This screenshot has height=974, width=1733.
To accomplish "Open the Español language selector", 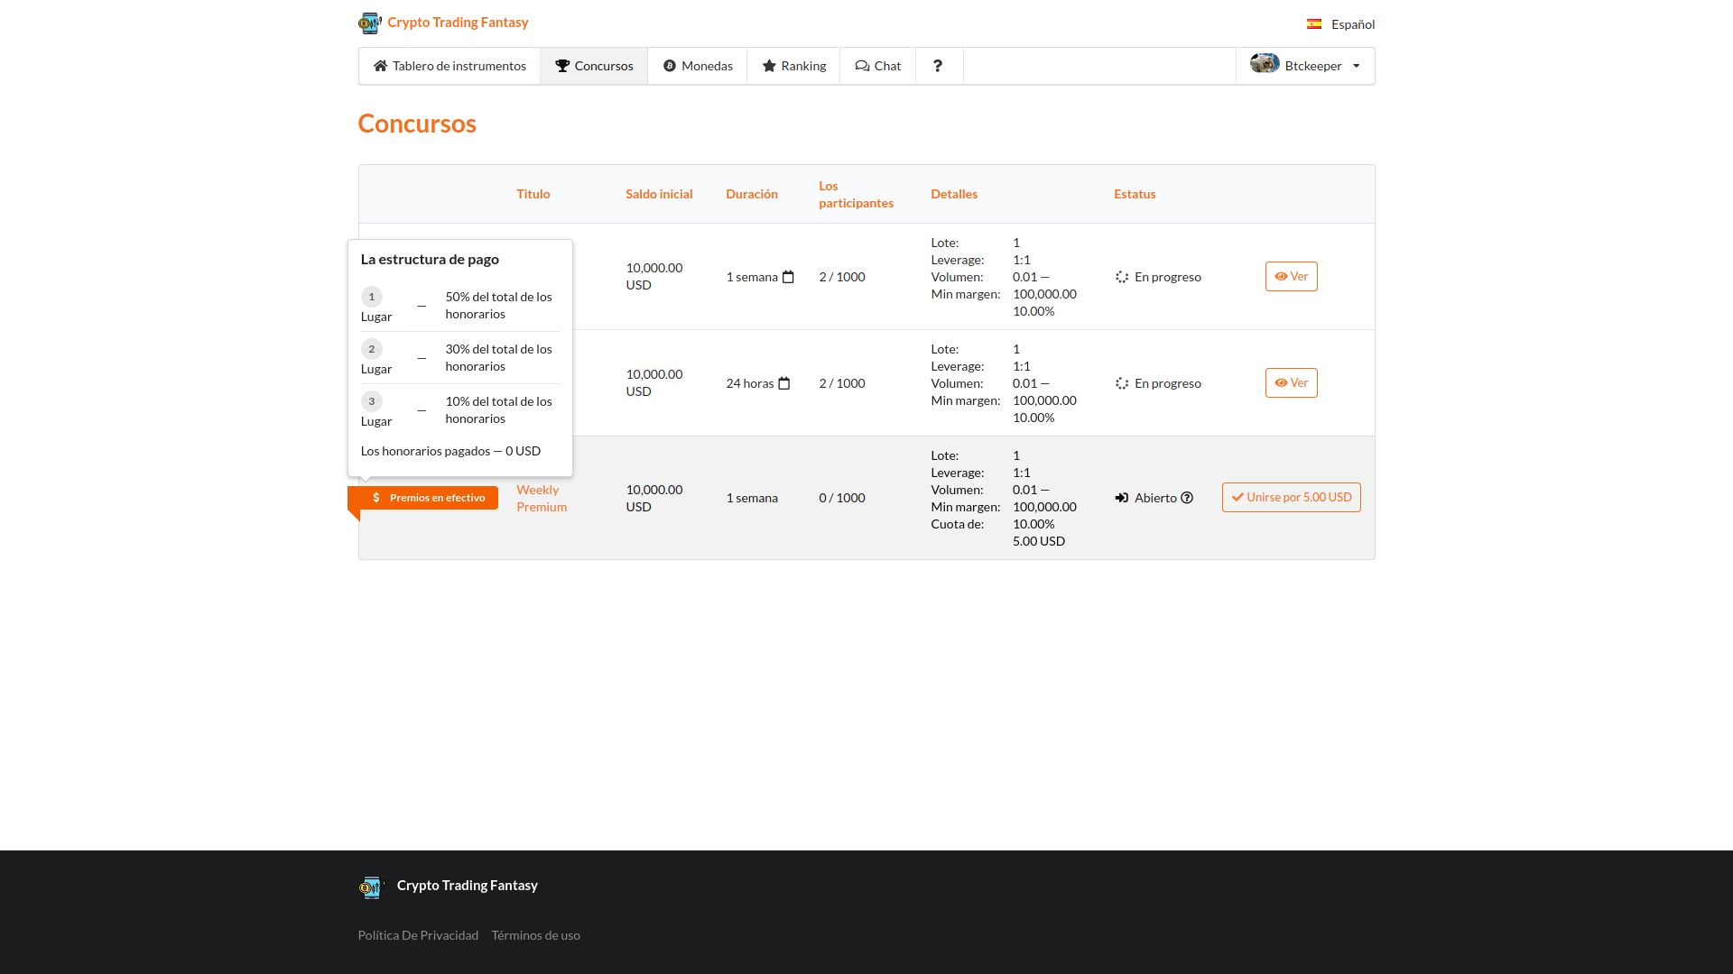I will (1352, 24).
